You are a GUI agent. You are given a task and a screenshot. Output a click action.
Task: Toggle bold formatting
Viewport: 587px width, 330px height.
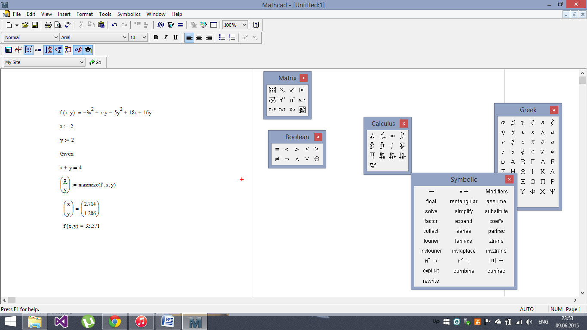pos(156,37)
